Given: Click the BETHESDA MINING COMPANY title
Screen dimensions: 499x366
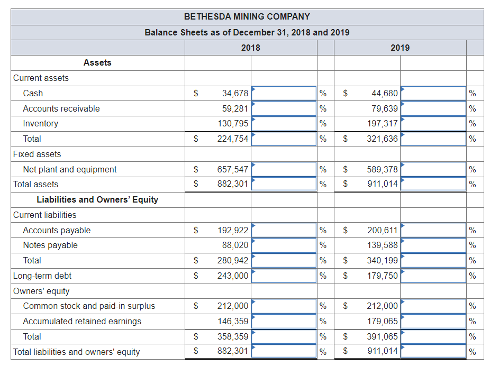Looking at the screenshot, I should [247, 16].
